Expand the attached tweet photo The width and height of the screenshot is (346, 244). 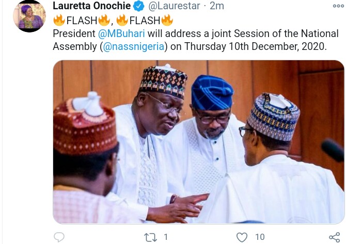coord(199,142)
